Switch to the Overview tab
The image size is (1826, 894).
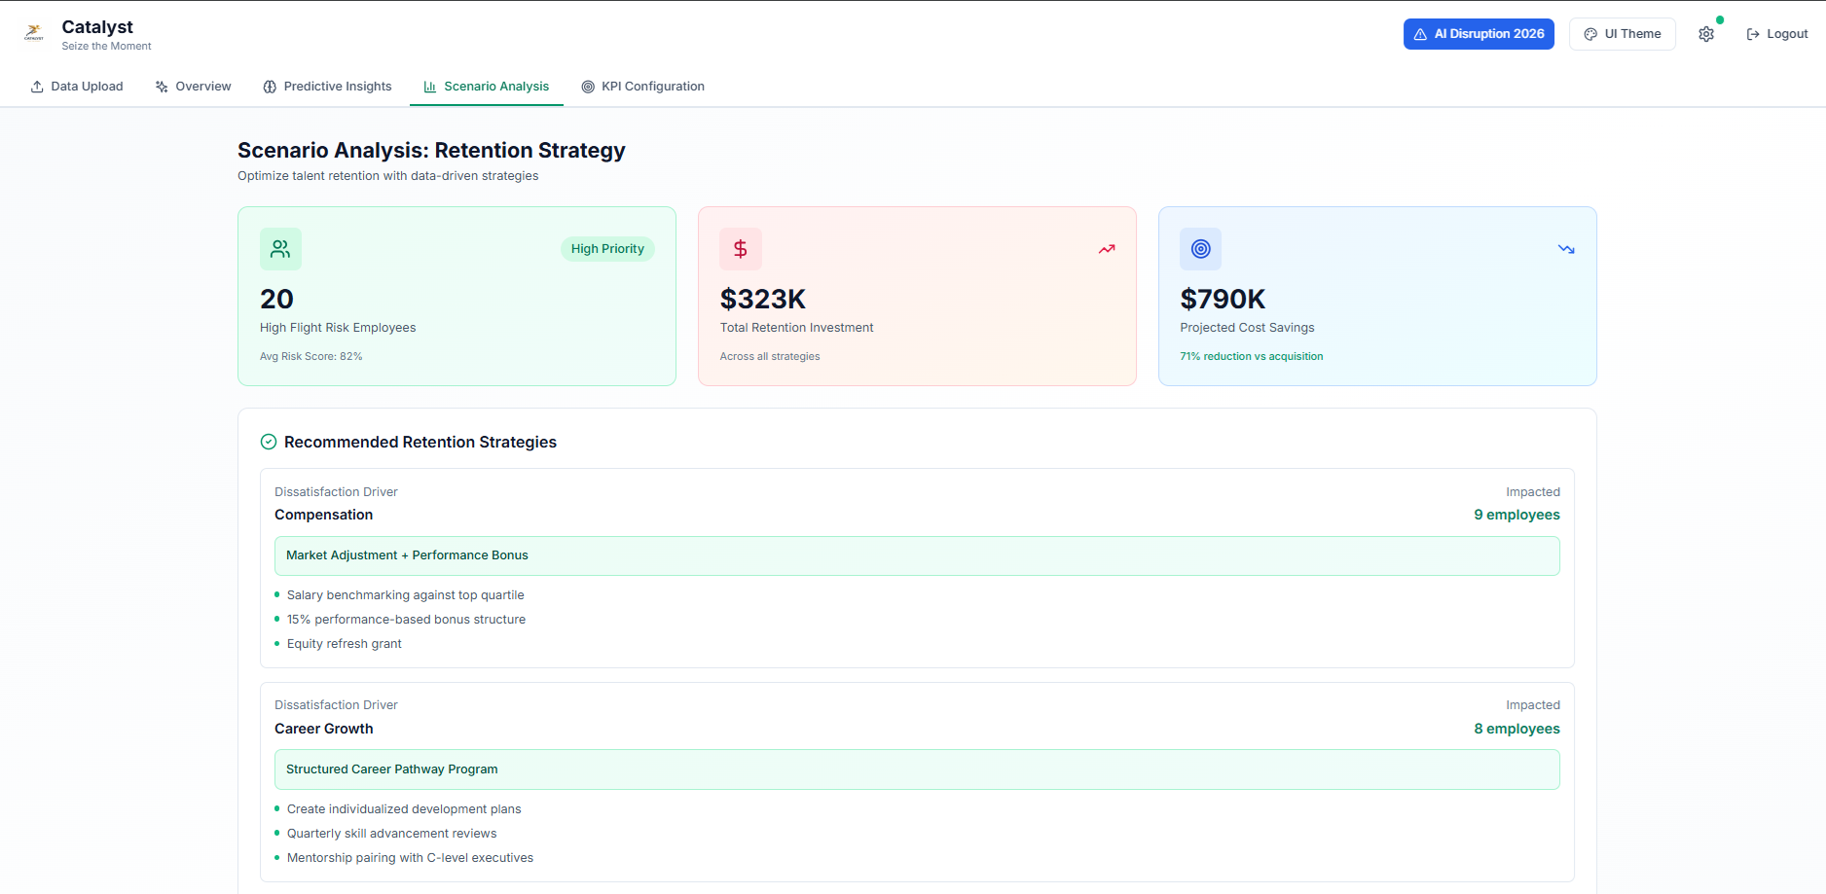tap(193, 87)
